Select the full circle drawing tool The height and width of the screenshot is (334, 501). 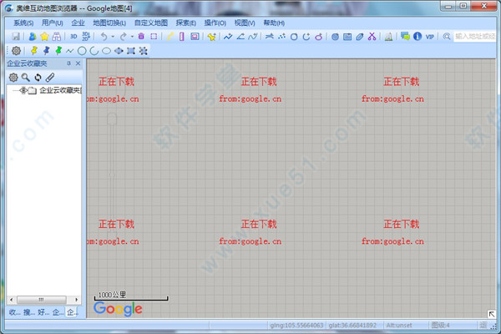82,51
